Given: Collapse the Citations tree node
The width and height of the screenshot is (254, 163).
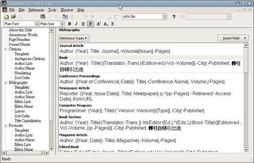Looking at the screenshot, I should pos(6,49).
